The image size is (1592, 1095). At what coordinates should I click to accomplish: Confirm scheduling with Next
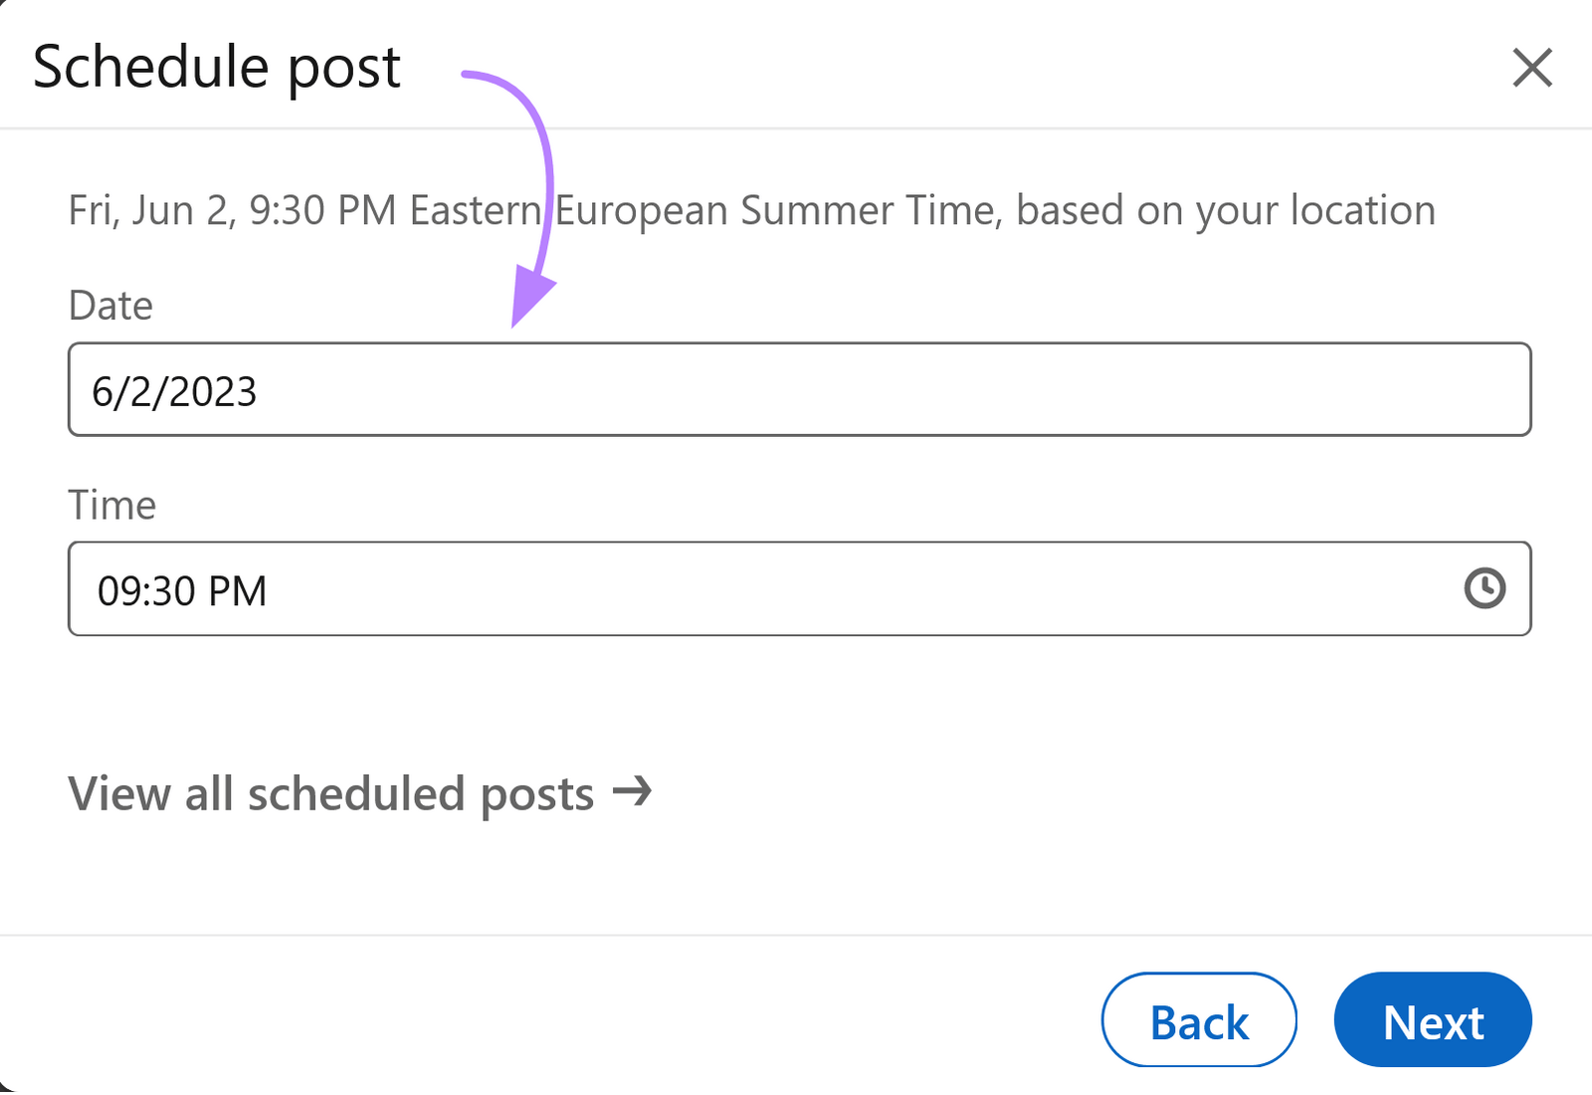pos(1433,1020)
